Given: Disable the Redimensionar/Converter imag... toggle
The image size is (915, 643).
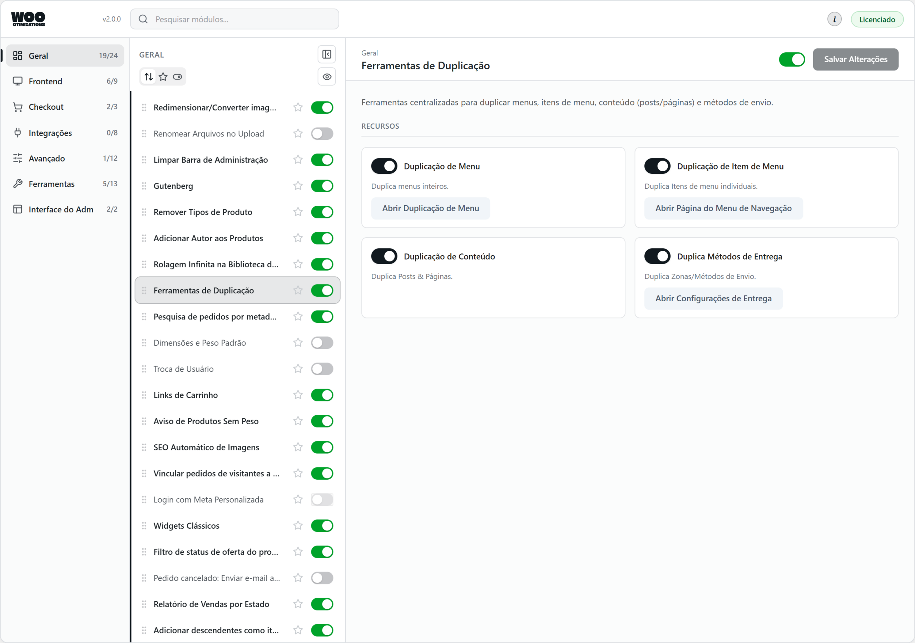Looking at the screenshot, I should [x=322, y=107].
